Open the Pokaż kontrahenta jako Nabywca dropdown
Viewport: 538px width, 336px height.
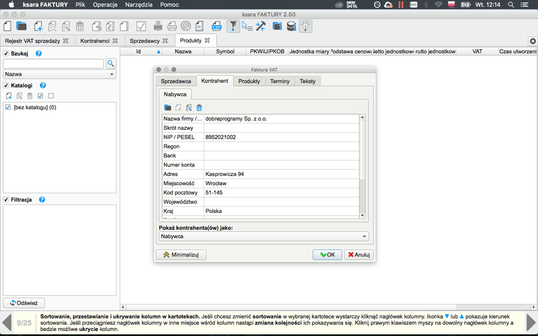pyautogui.click(x=264, y=236)
